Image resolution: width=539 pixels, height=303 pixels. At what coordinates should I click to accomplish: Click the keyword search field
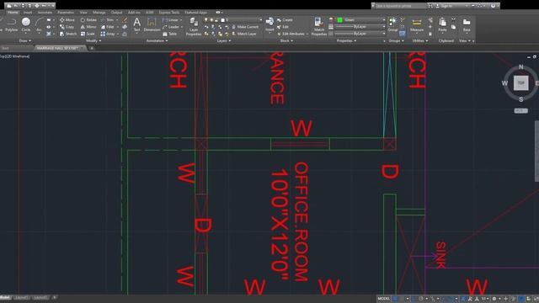[401, 6]
